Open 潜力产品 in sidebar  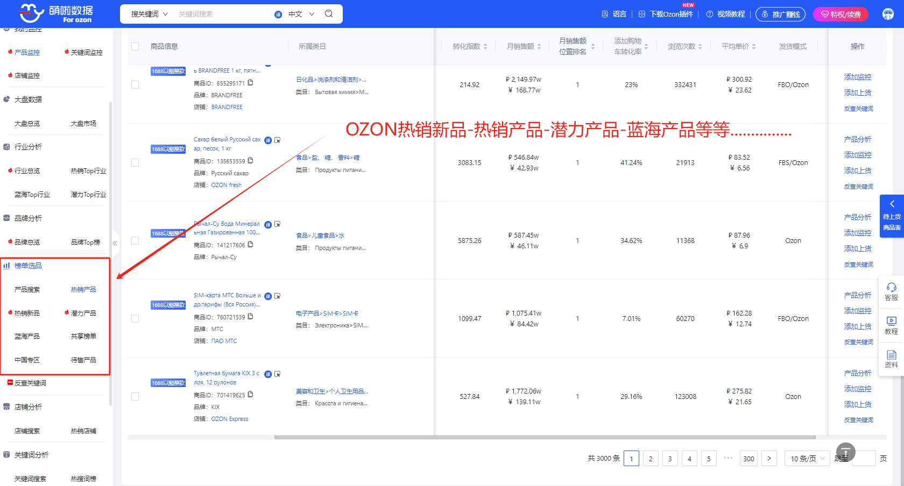click(83, 313)
